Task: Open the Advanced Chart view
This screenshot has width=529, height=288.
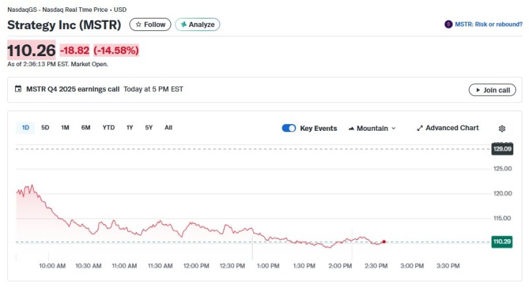Action: 448,128
